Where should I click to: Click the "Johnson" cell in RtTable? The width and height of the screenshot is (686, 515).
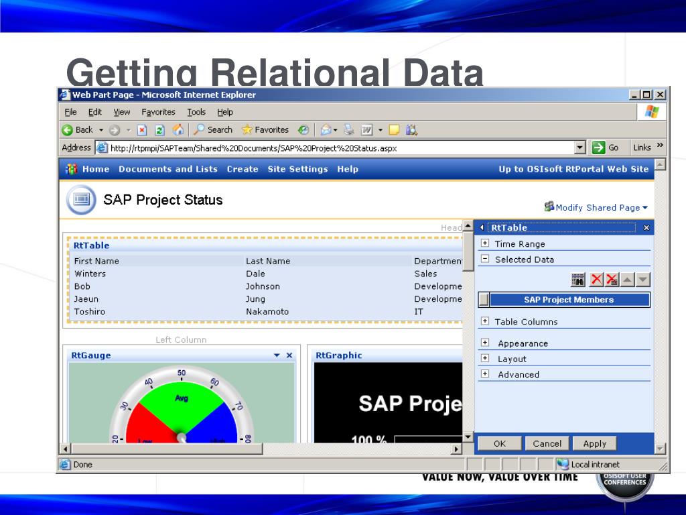(x=263, y=286)
